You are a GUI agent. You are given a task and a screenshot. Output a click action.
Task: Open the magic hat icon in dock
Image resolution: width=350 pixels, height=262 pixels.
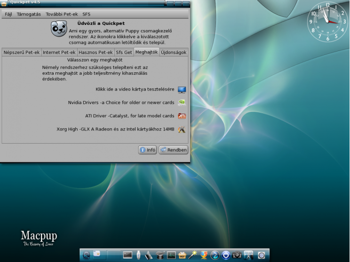[160, 255]
